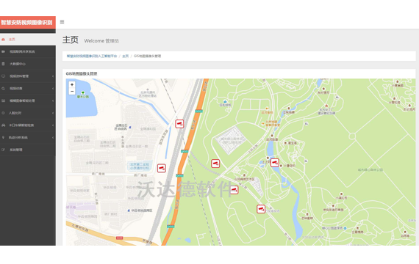Click the car icon in sidebar menu
Screen dimensions: 419x264
(3, 125)
